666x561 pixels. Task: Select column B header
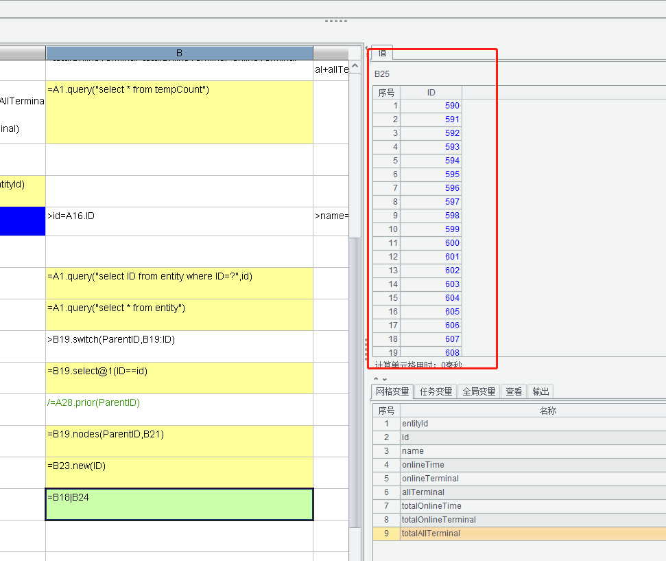(179, 53)
